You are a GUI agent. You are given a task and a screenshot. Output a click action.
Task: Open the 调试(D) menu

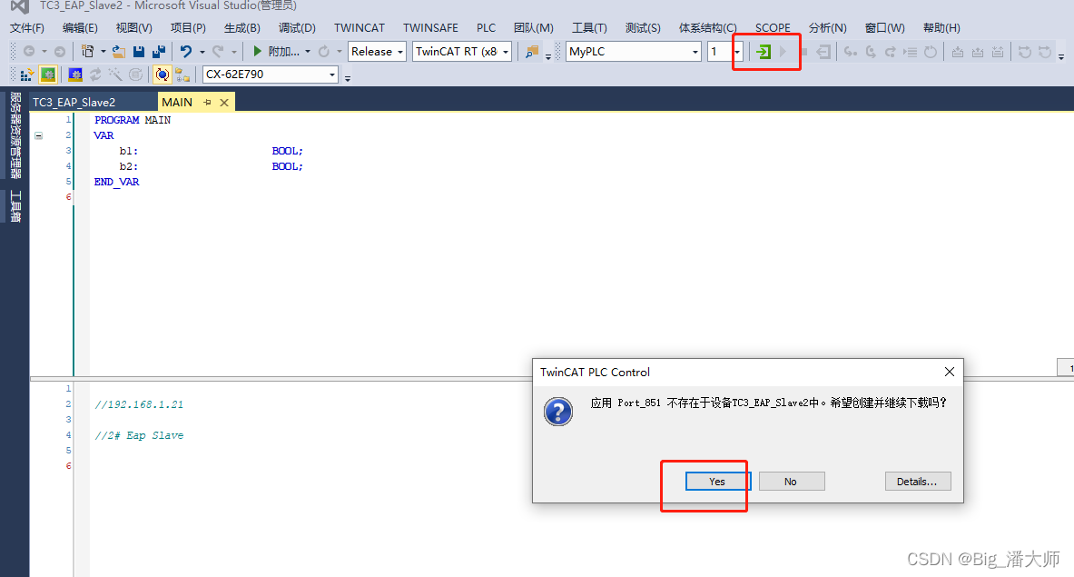(x=297, y=28)
